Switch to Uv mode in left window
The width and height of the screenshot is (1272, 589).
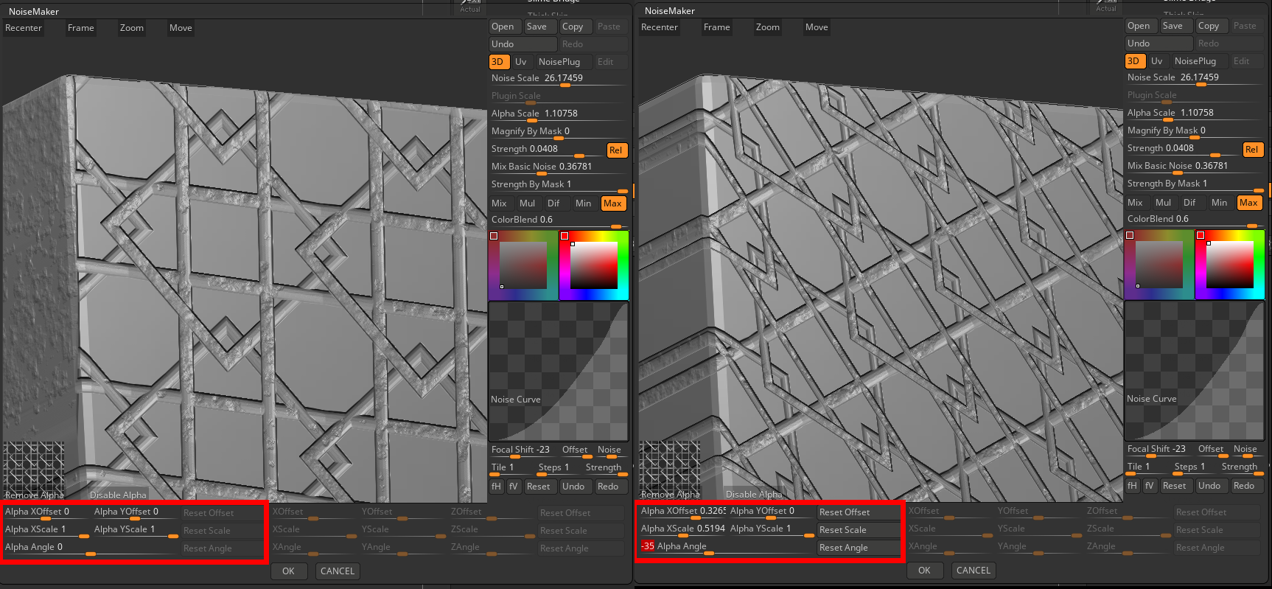pos(520,62)
